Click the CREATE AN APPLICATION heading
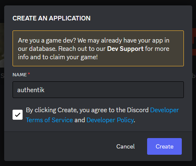 (x=51, y=18)
